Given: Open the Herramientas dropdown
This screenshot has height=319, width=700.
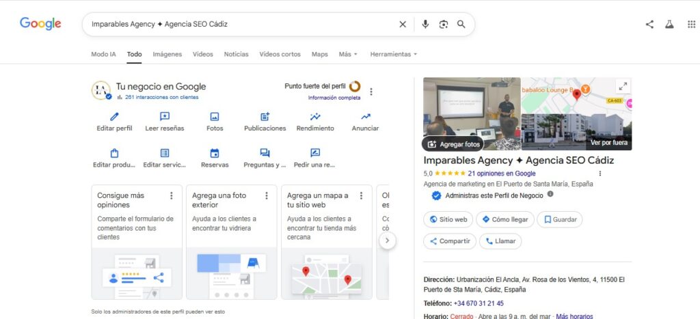Looking at the screenshot, I should point(393,54).
